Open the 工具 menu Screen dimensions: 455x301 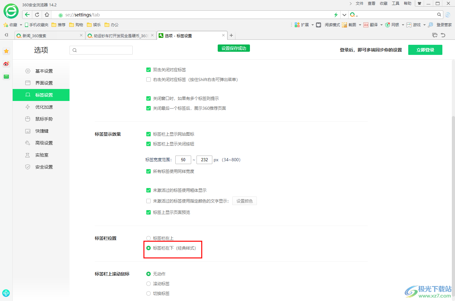396,3
